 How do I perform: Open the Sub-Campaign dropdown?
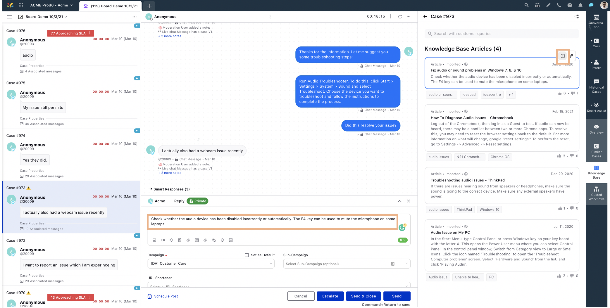[347, 264]
